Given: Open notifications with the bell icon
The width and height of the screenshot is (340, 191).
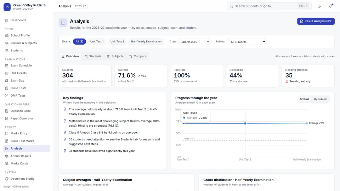Looking at the screenshot, I should pos(331,6).
